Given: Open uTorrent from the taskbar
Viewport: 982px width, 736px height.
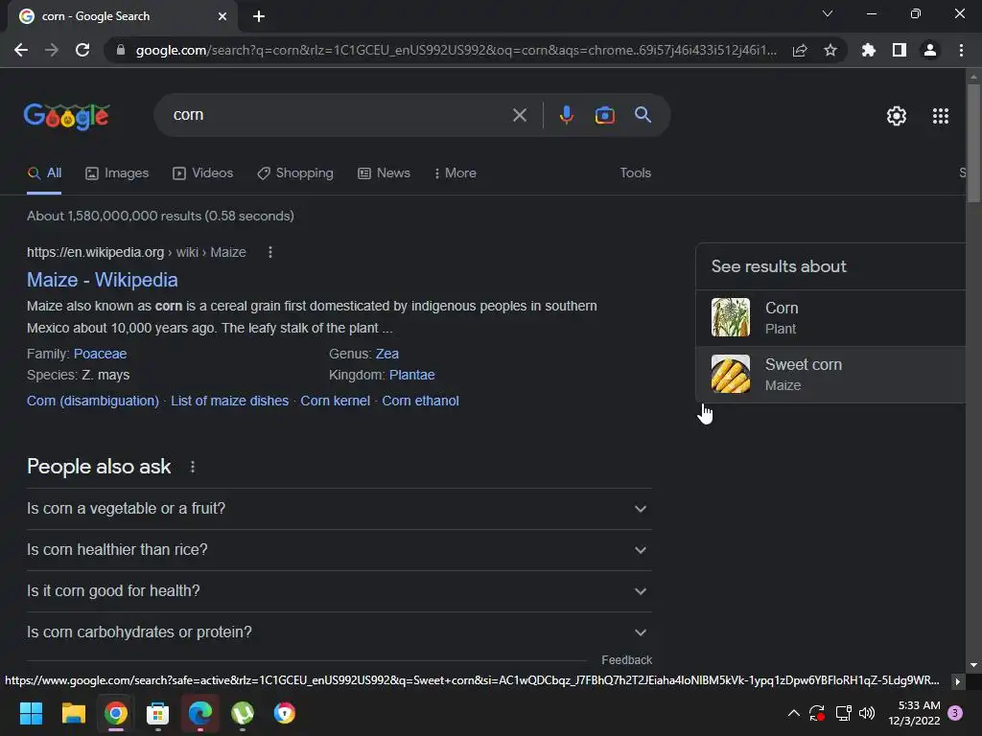Looking at the screenshot, I should tap(243, 713).
